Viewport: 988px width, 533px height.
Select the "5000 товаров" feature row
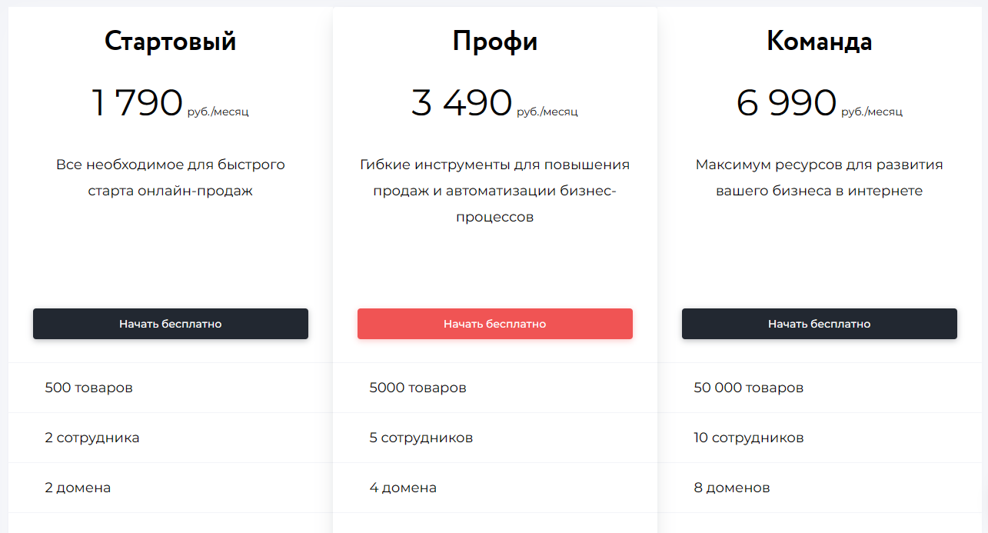(417, 388)
